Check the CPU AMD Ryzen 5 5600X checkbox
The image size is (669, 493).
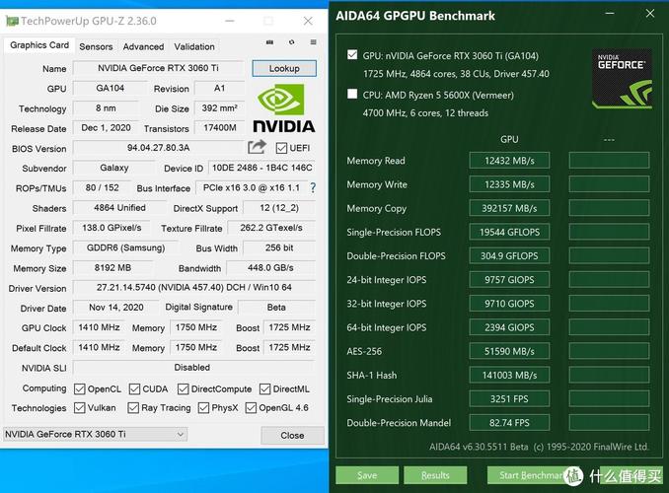[x=352, y=94]
